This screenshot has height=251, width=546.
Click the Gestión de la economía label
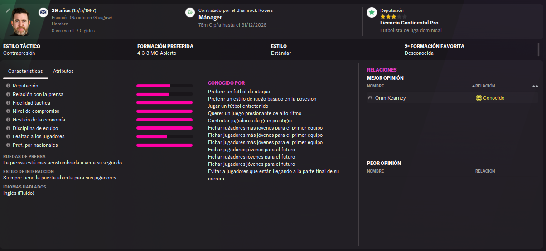[x=39, y=120]
